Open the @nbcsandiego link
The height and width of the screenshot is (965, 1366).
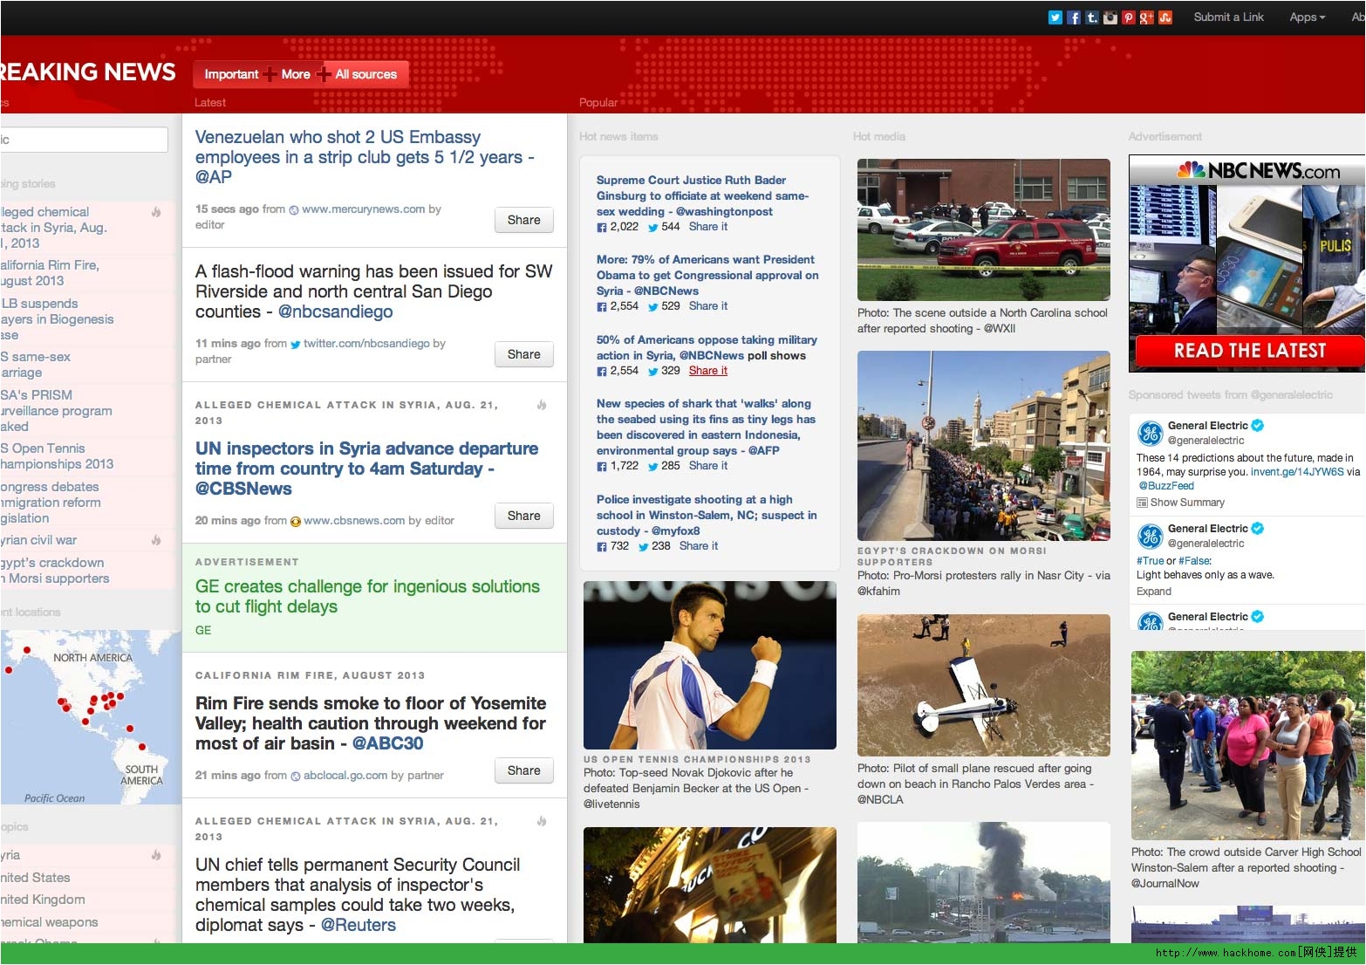tap(335, 311)
